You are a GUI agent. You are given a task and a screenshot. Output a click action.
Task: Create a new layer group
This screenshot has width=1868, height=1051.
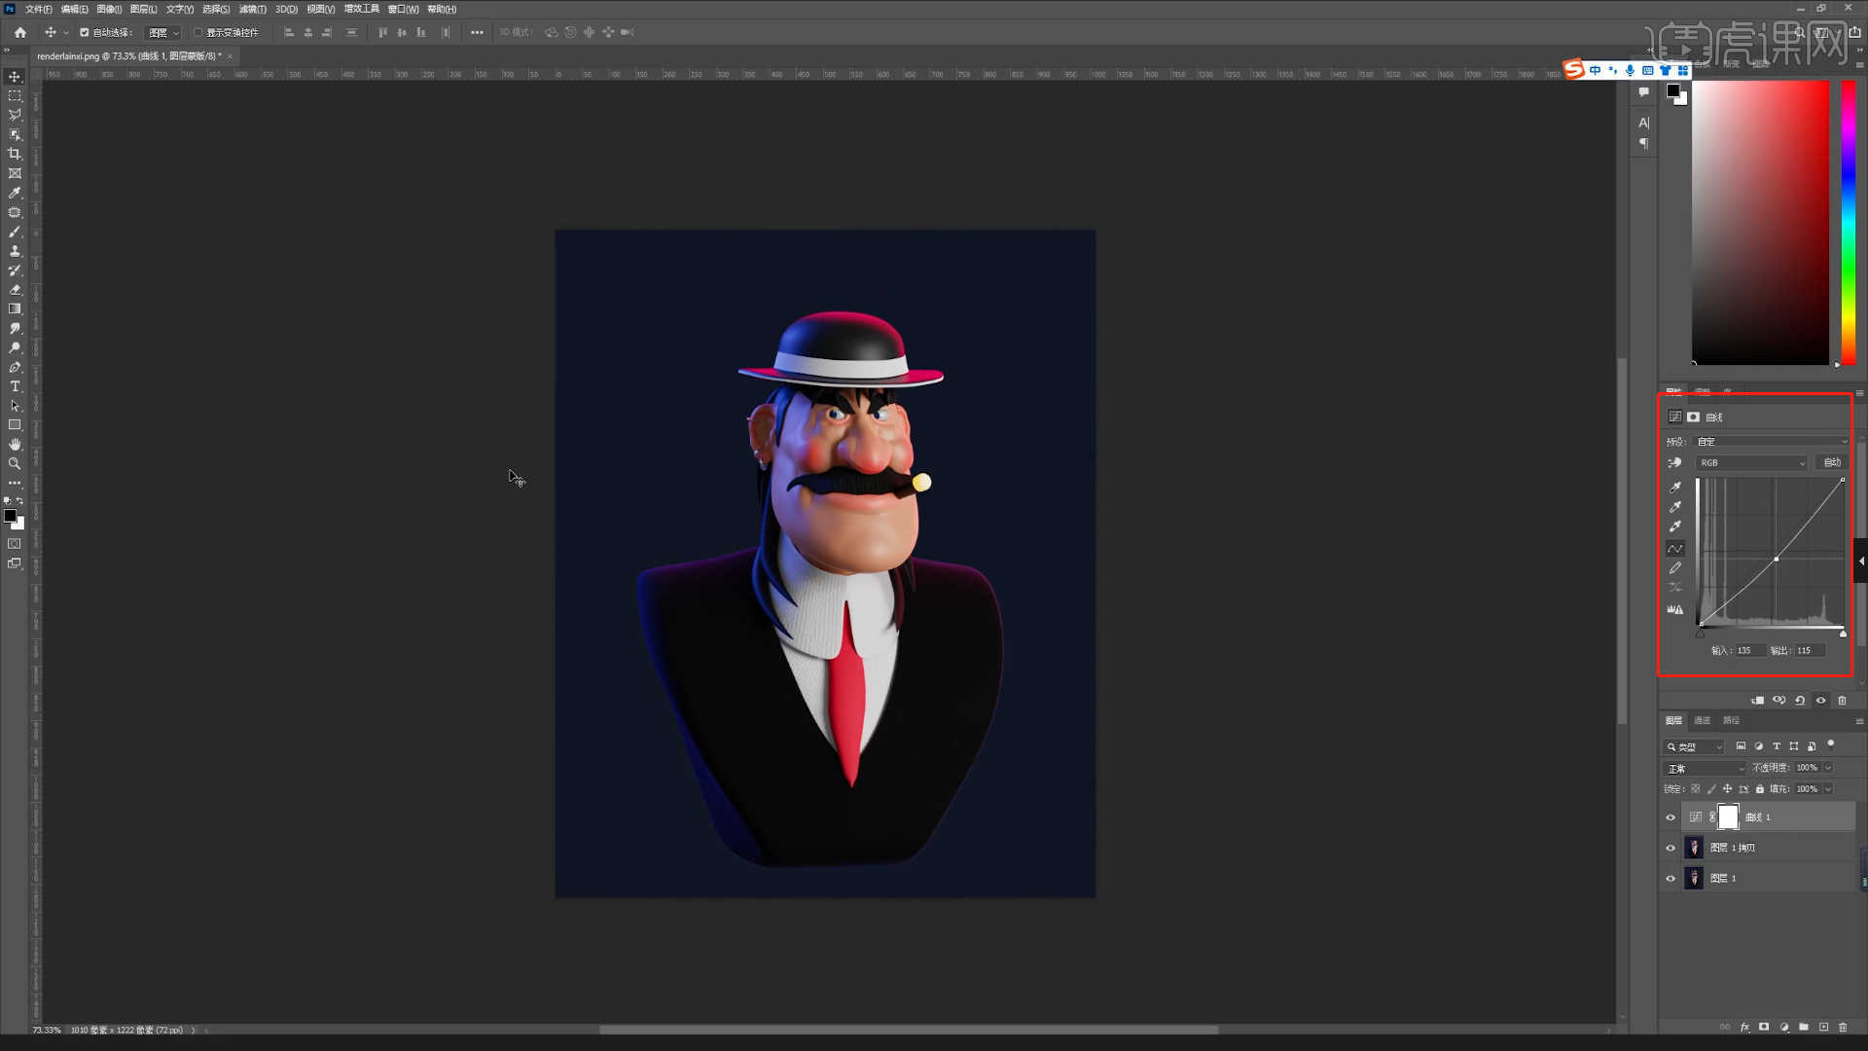(1804, 1028)
